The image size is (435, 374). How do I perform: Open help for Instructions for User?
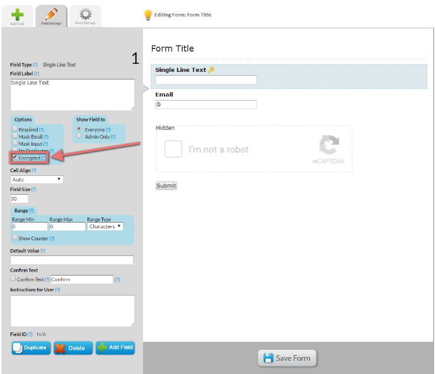click(x=57, y=290)
